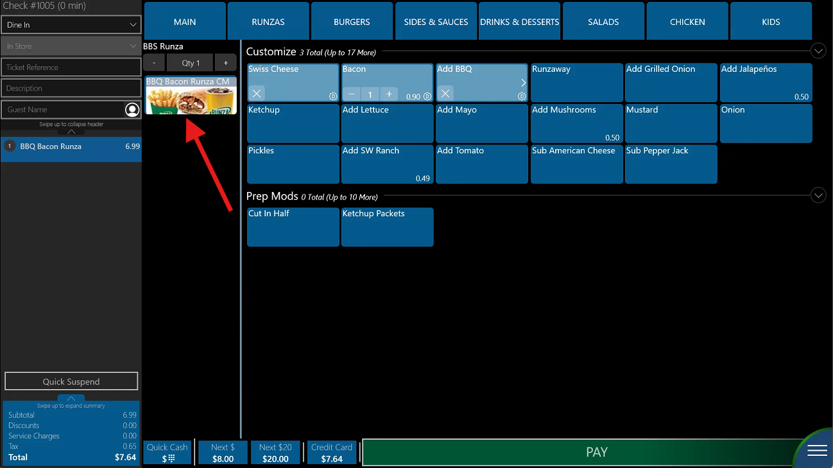
Task: Increase item quantity with the plus button
Action: [226, 63]
